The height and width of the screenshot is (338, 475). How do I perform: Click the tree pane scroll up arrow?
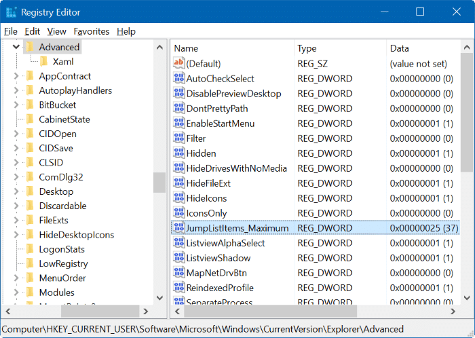tap(159, 48)
